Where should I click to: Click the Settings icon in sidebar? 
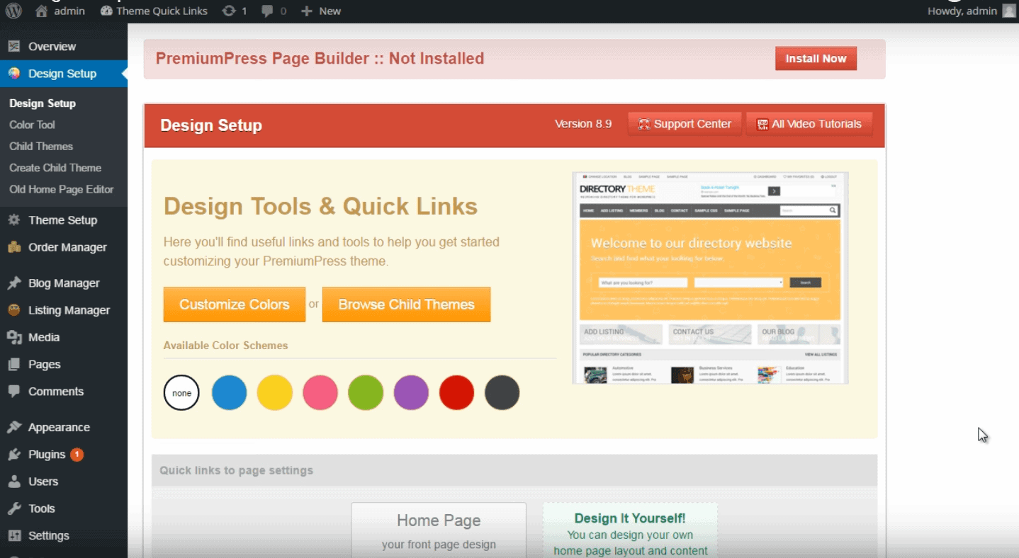coord(13,535)
